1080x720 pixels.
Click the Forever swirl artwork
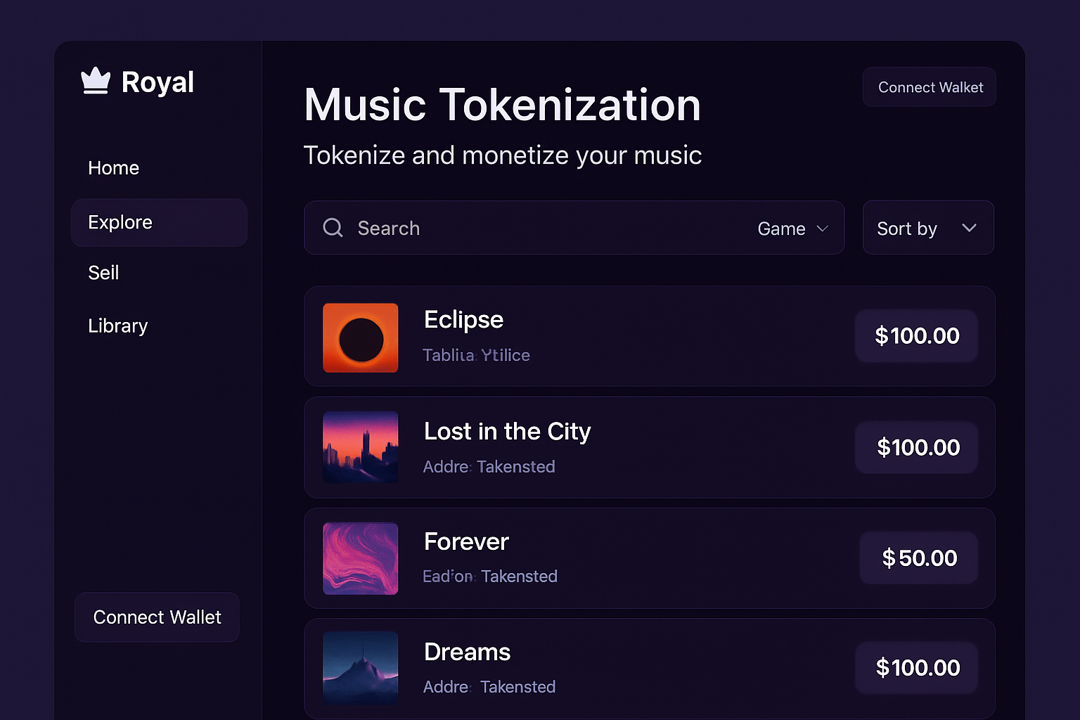click(360, 558)
